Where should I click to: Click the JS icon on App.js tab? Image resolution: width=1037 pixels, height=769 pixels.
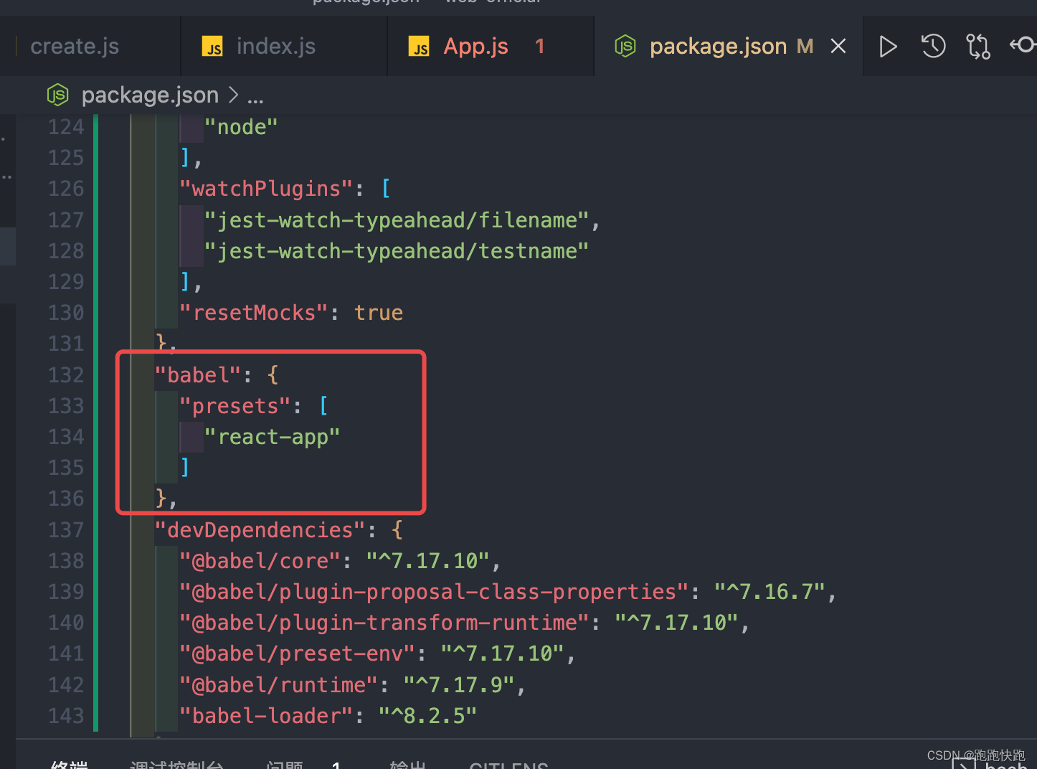[419, 47]
